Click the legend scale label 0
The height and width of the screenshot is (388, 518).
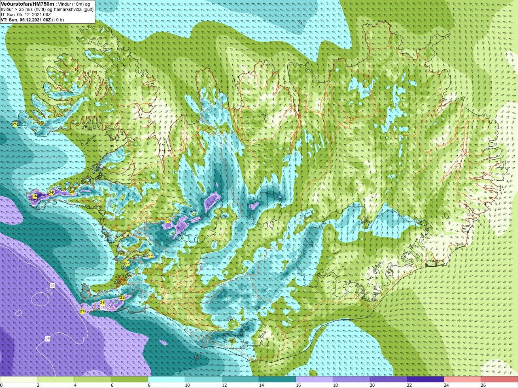pyautogui.click(x=1, y=385)
